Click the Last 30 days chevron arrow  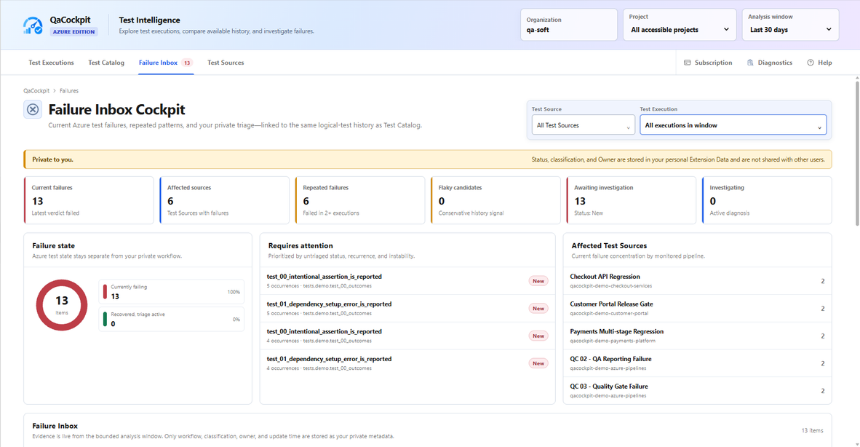829,30
